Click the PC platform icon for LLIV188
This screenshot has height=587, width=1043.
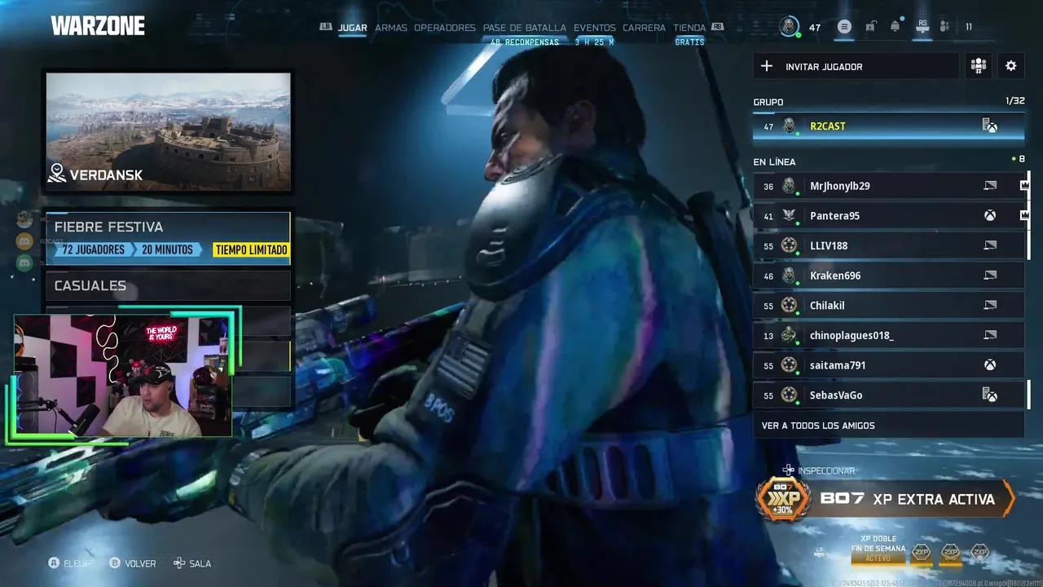(990, 245)
